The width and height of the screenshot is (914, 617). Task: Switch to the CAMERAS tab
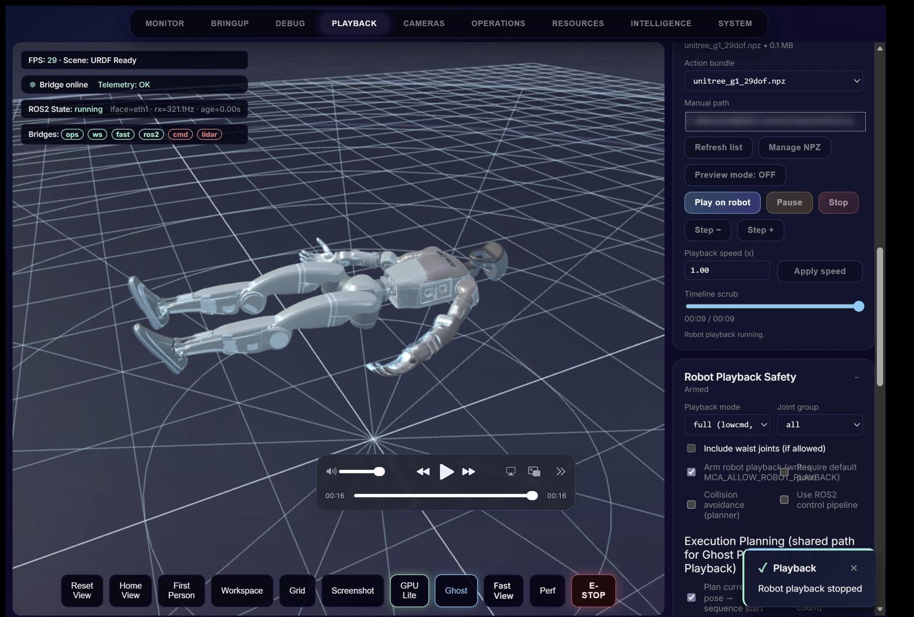(x=424, y=23)
